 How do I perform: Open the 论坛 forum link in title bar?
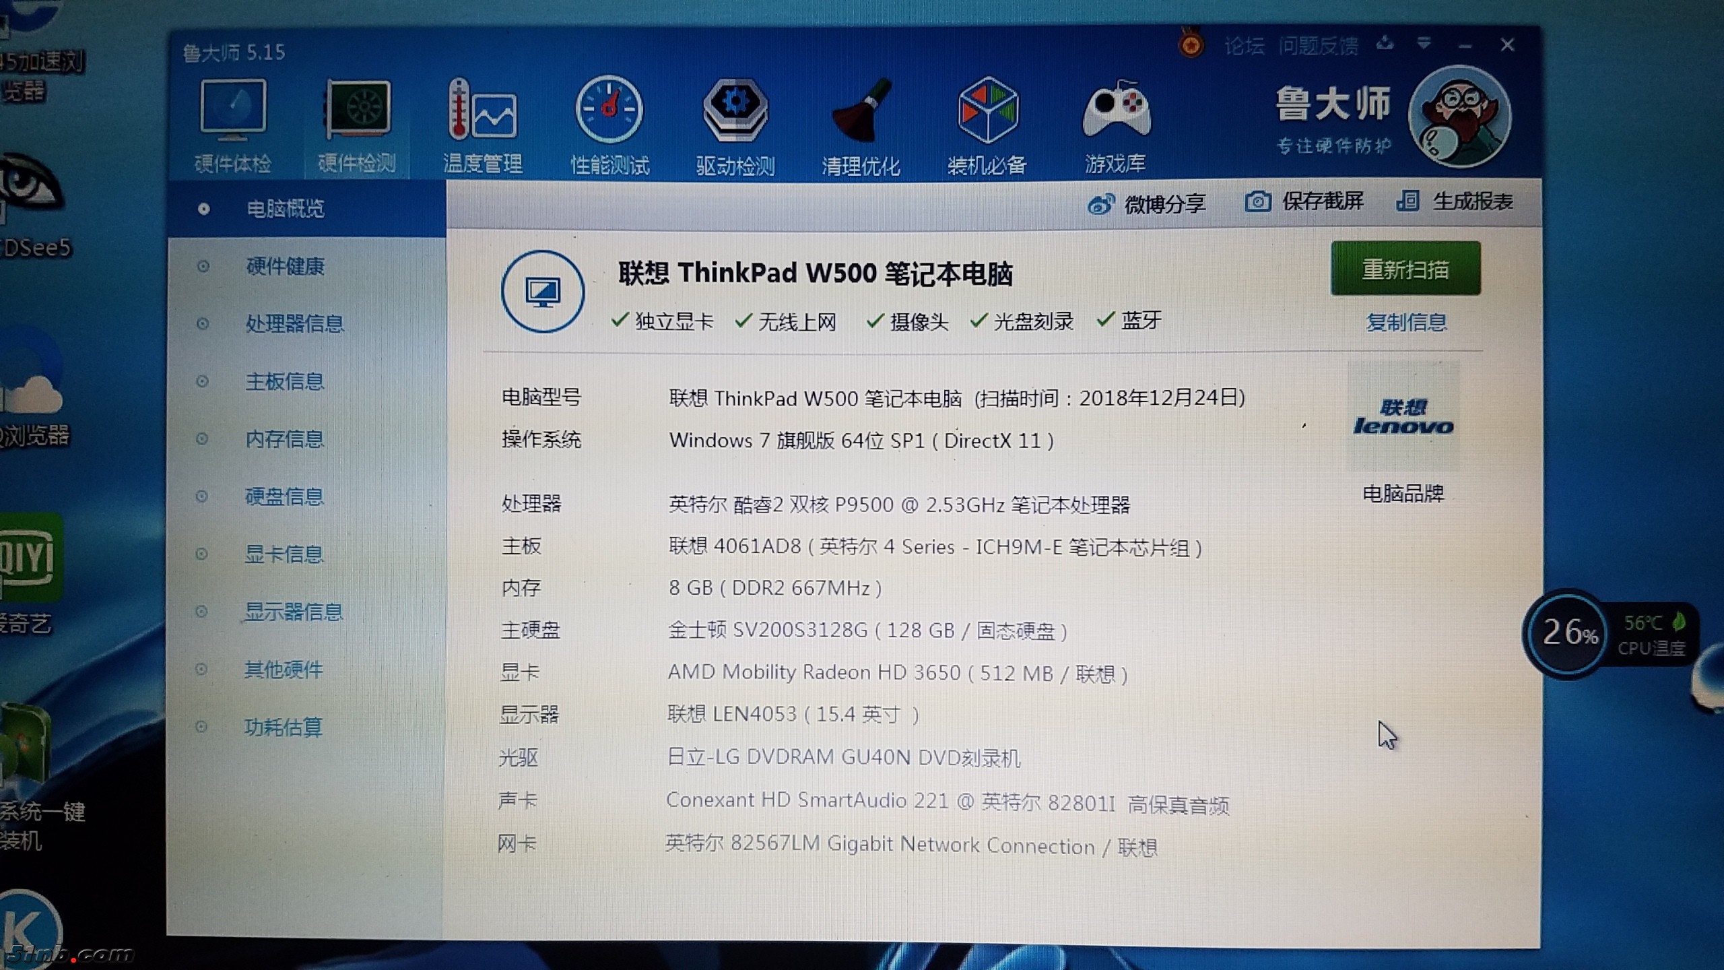coord(1243,46)
